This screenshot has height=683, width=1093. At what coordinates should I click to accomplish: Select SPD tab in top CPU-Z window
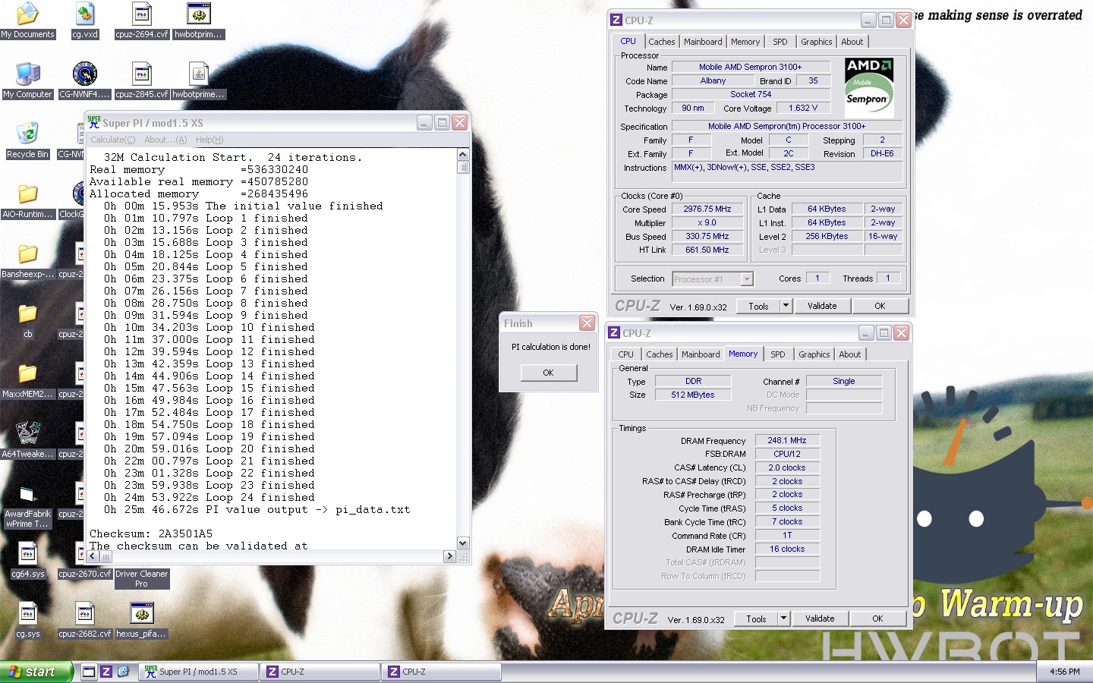tap(780, 42)
